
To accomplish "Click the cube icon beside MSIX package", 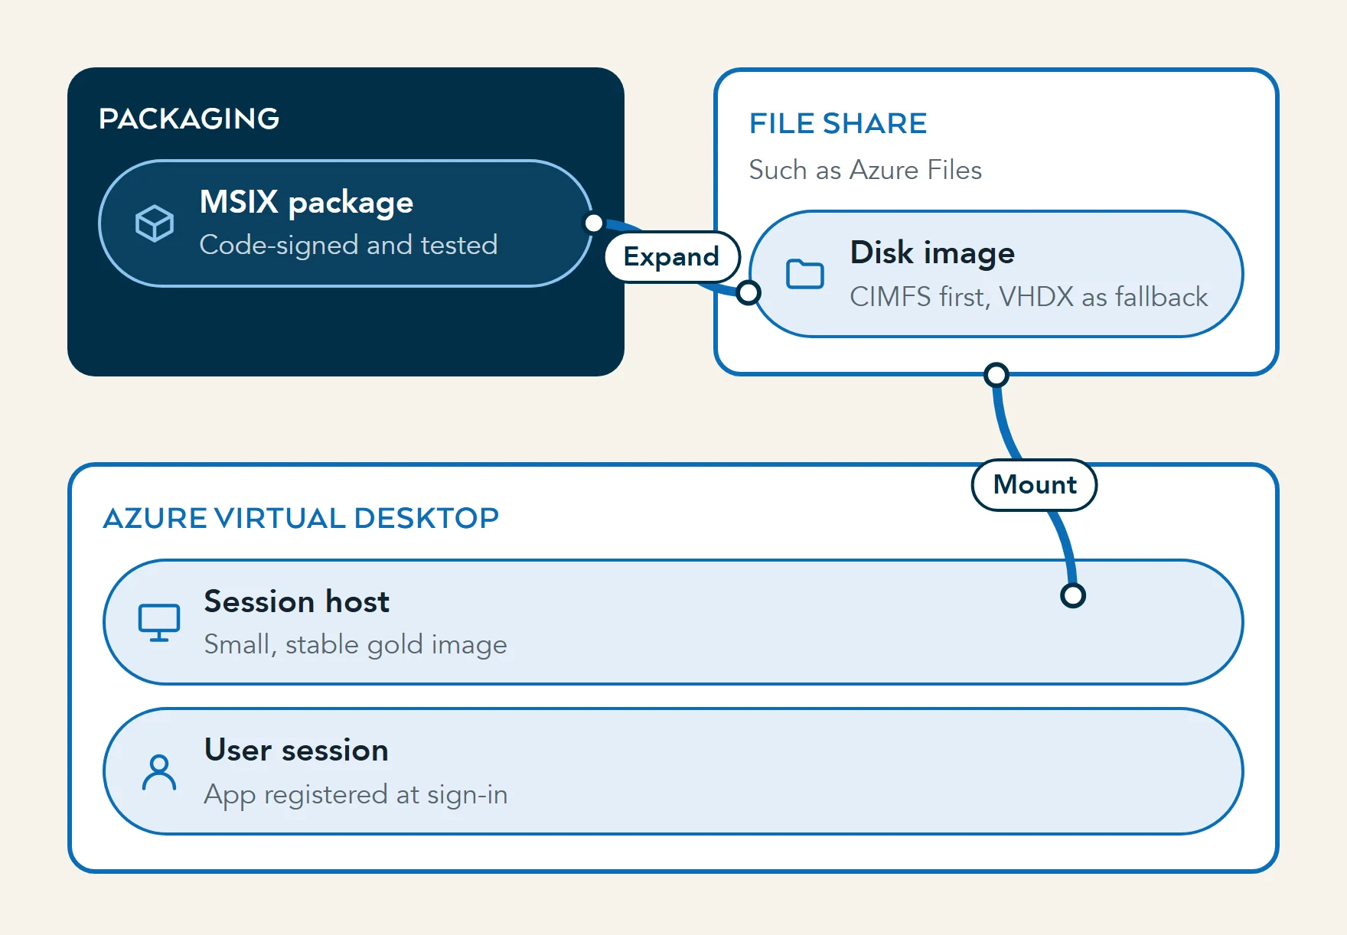I will click(x=155, y=223).
